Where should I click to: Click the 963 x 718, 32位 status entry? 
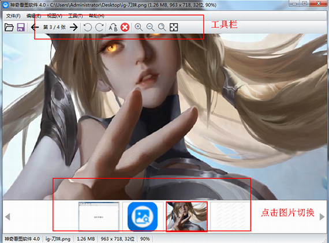click(118, 239)
